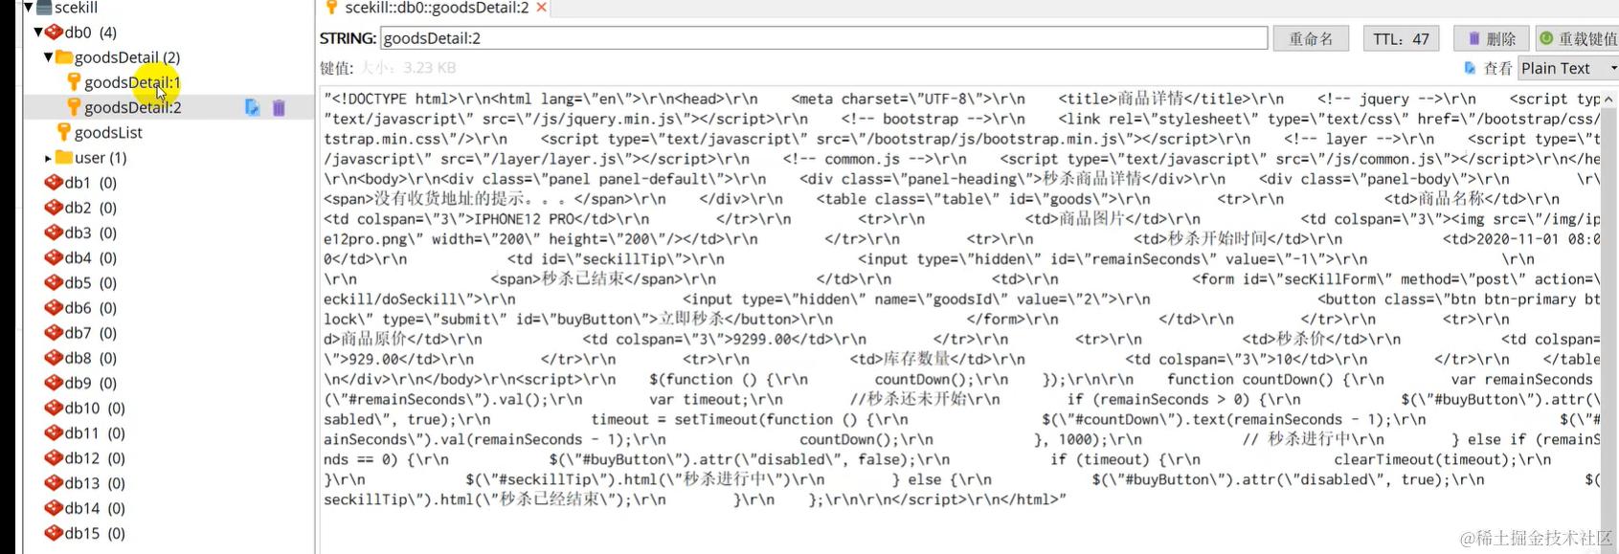Click the db3 database icon
Screen dimensions: 1619x554
click(54, 233)
